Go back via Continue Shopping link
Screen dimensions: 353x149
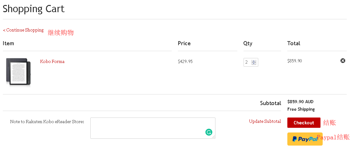pyautogui.click(x=23, y=30)
